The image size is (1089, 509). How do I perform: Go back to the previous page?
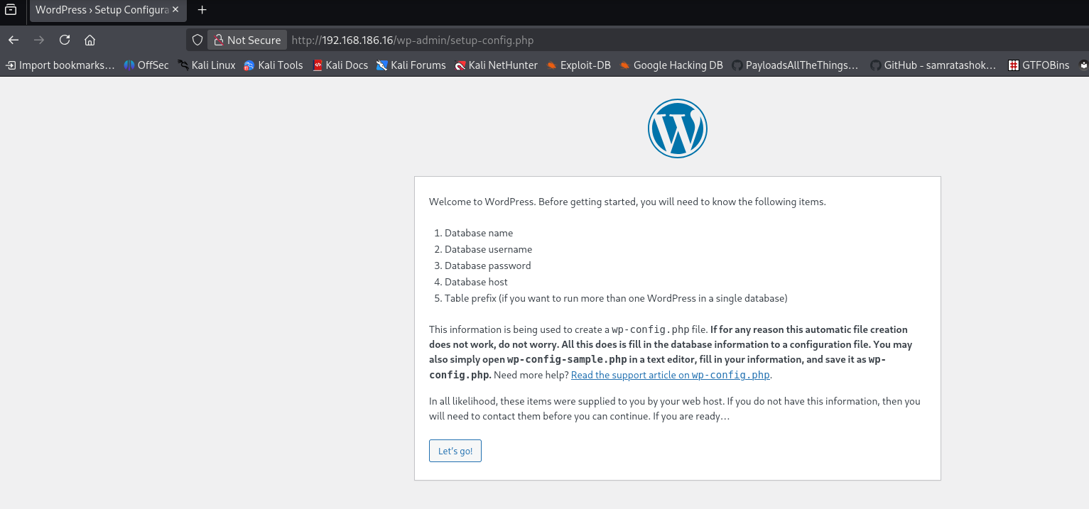[x=13, y=40]
